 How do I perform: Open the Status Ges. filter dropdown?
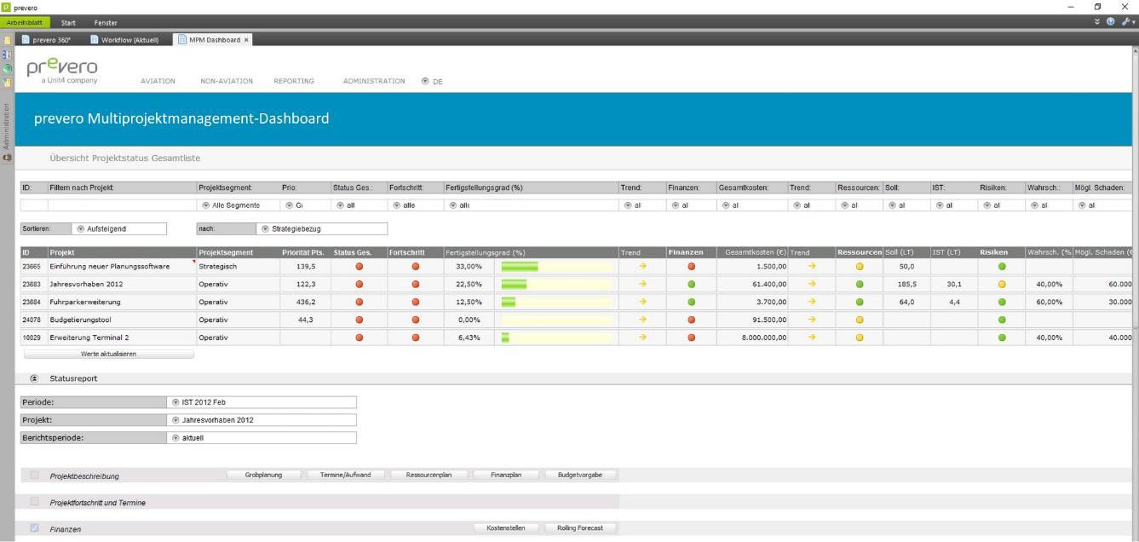[x=358, y=205]
